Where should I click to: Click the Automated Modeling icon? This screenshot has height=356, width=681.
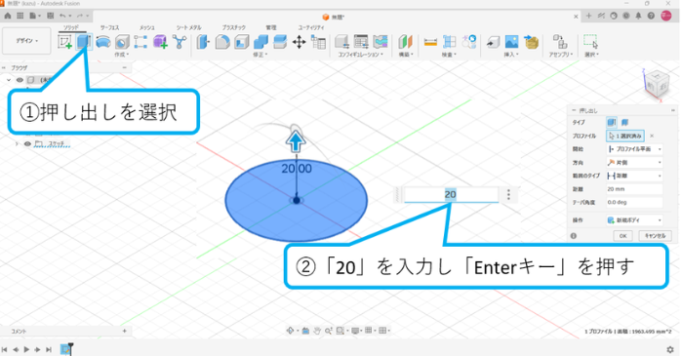point(180,42)
